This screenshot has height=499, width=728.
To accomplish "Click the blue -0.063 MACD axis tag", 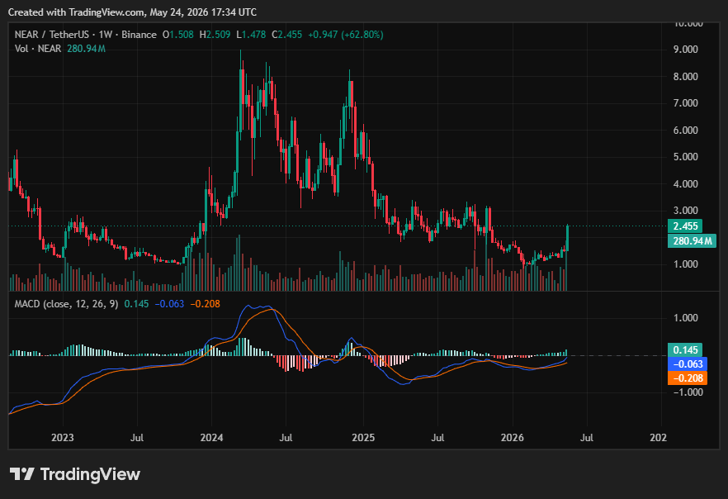I will [688, 364].
